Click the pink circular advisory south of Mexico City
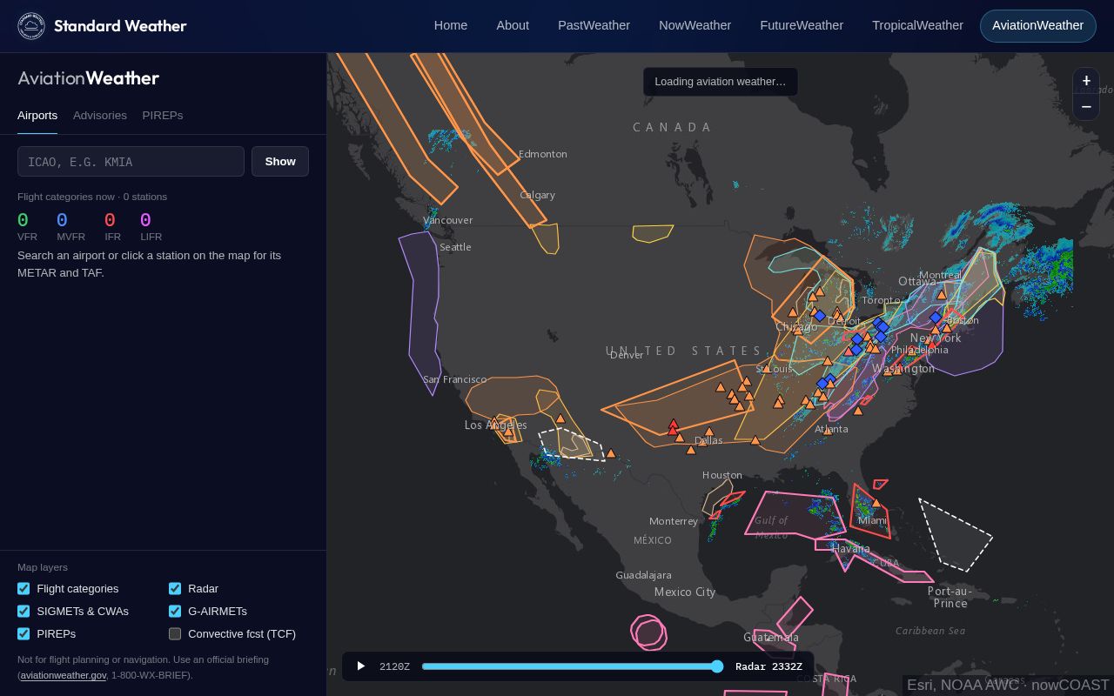The width and height of the screenshot is (1114, 696). coord(649,632)
